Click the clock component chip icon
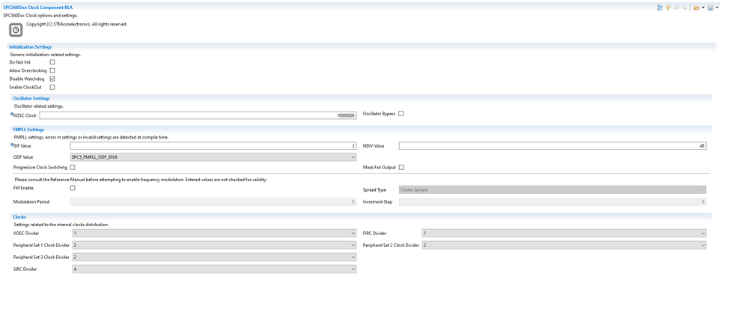 click(x=16, y=30)
